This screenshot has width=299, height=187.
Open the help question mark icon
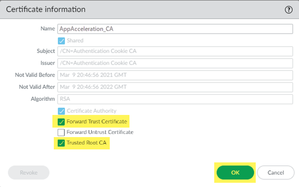[288, 10]
